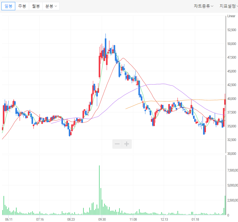Viewport: 238px width, 222px height.
Task: Click the 35,000 price axis label
Action: (x=232, y=126)
